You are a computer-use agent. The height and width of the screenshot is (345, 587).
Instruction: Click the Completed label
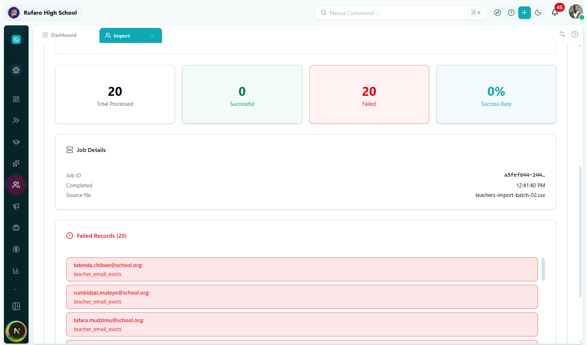(x=79, y=186)
